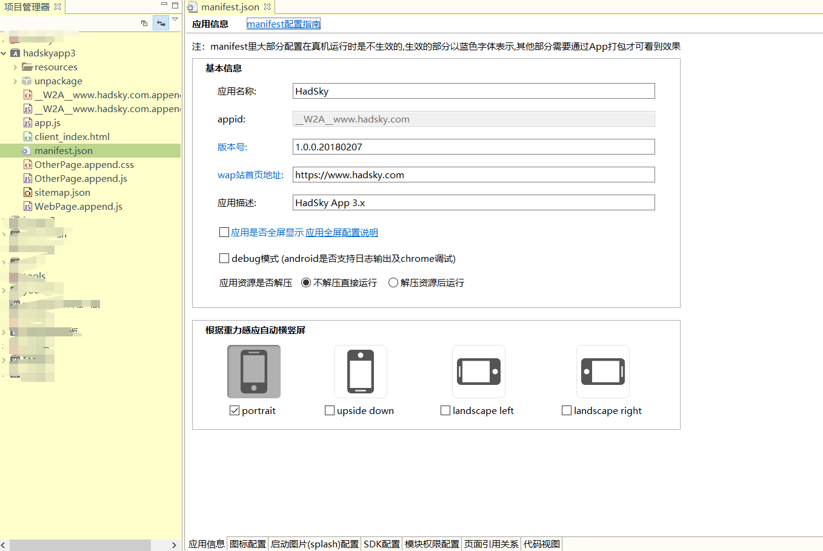Collapse the hadskyapp3 project node
The height and width of the screenshot is (551, 823).
point(4,53)
